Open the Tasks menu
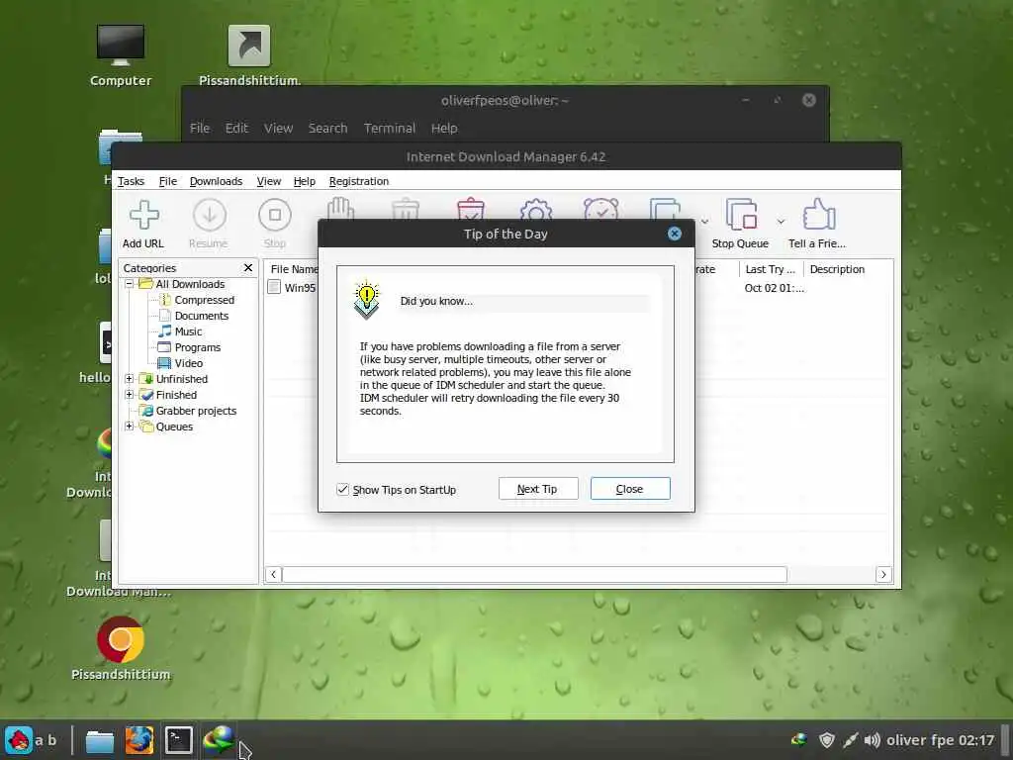Image resolution: width=1013 pixels, height=760 pixels. click(132, 182)
